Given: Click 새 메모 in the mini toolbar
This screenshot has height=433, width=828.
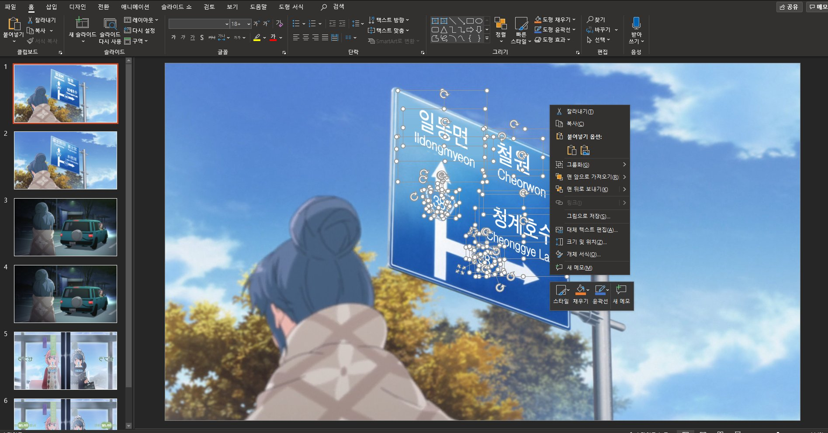Looking at the screenshot, I should click(621, 295).
